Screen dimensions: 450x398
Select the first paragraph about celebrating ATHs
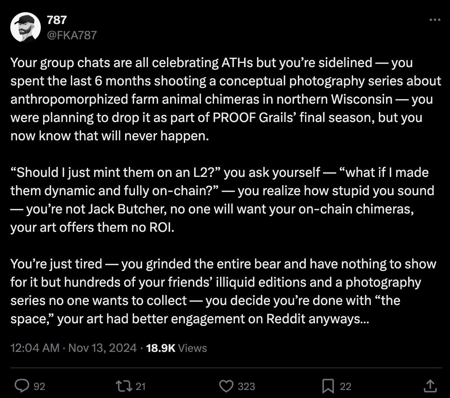click(226, 99)
